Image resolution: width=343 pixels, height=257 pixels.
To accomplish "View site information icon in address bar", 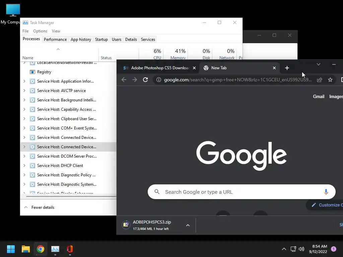I will 158,80.
